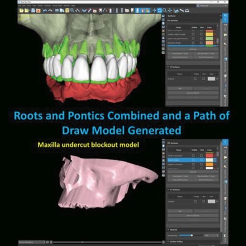This screenshot has height=246, width=246.
Task: Open the Help menu
Action: click(x=73, y=5)
